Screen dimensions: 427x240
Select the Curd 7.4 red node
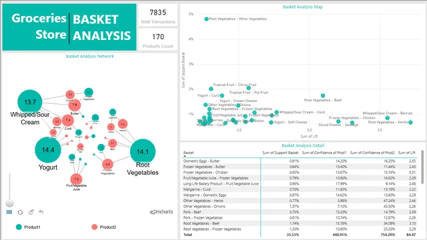click(68, 120)
